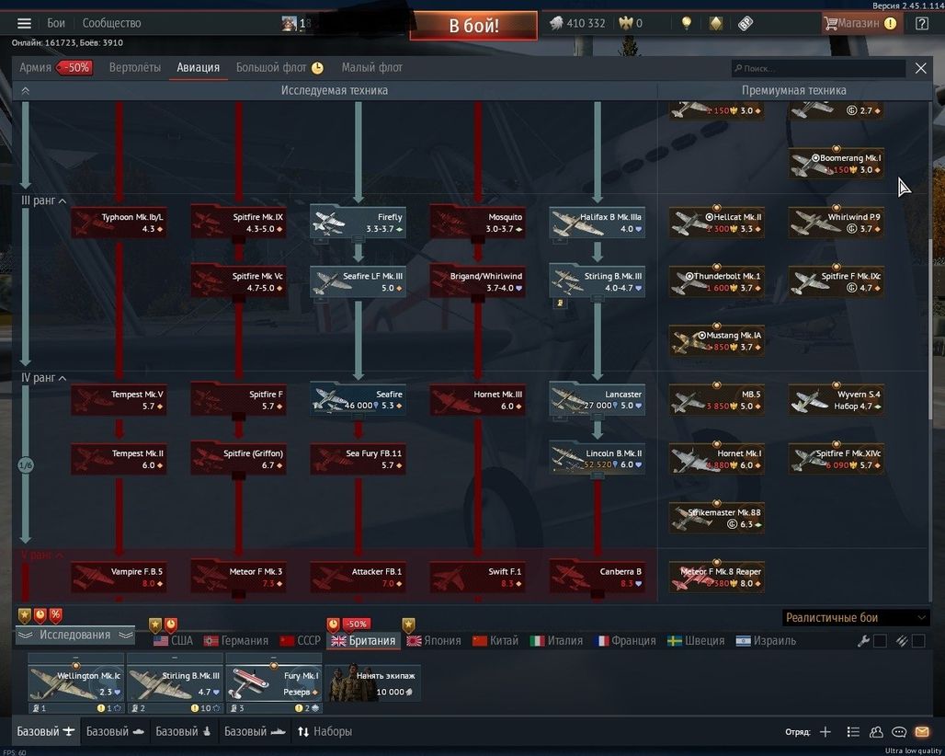The image size is (945, 756).
Task: Click the Магазин shopping cart button
Action: tap(862, 24)
